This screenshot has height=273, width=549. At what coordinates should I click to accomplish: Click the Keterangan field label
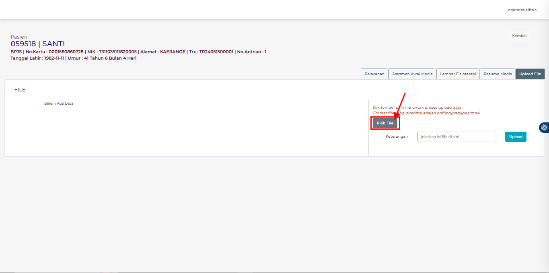tap(397, 136)
